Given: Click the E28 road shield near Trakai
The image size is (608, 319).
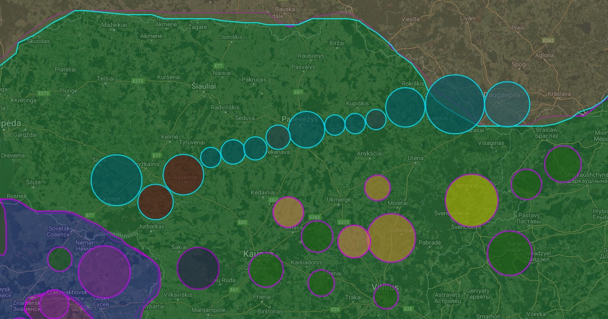Looking at the screenshot, I should pyautogui.click(x=335, y=309).
